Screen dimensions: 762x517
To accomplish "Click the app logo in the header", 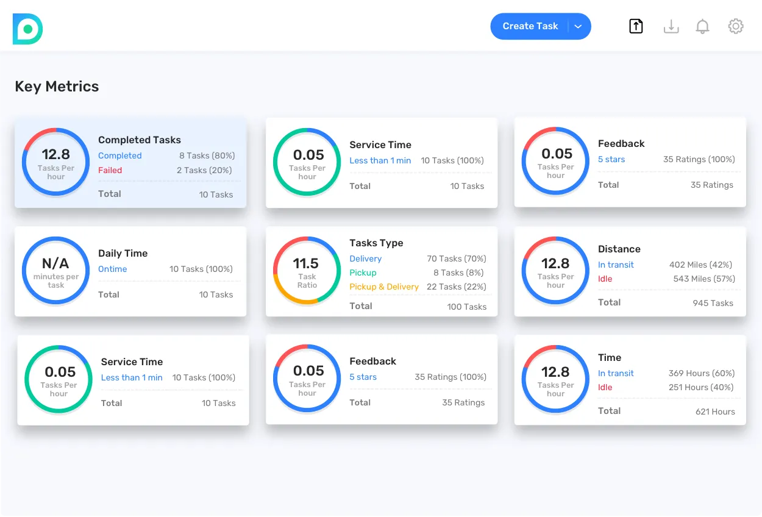I will 27,29.
